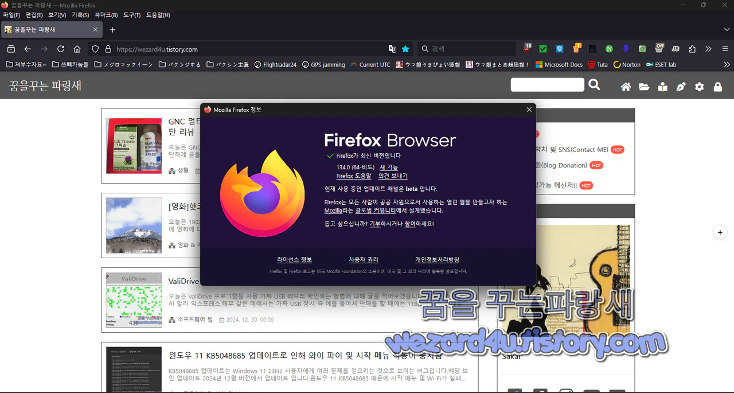Open the 쓰삐카뇽들 bookmark folder

[x=71, y=65]
